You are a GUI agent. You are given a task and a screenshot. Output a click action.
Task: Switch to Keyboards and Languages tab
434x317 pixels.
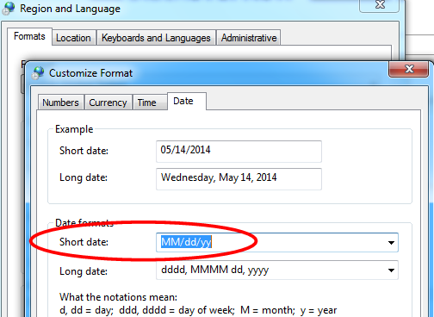156,38
